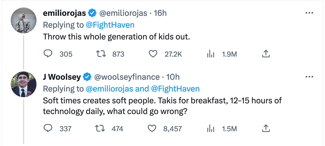Click the 10h timestamp
Viewport: 325px width, 146px height.
tap(173, 77)
